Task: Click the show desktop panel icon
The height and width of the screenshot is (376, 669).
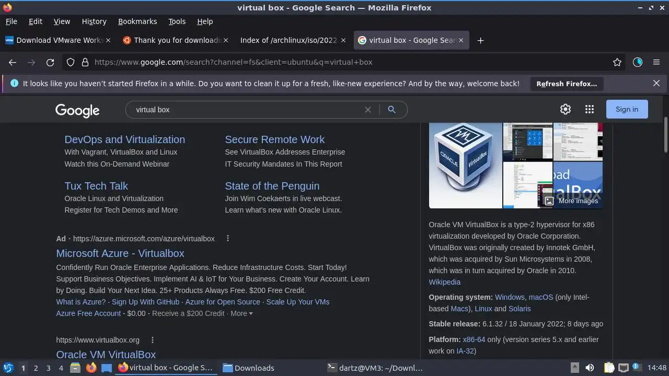Action: pyautogui.click(x=107, y=368)
